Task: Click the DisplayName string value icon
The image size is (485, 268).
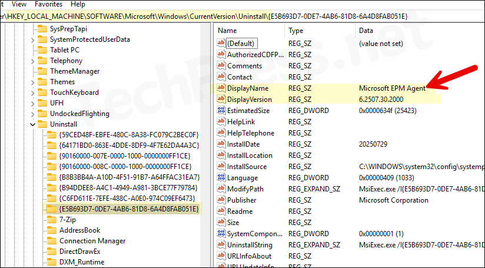Action: point(221,88)
